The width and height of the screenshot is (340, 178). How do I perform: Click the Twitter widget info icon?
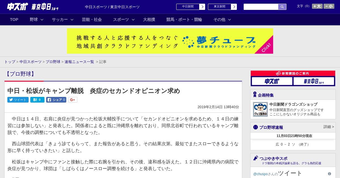(x=330, y=174)
